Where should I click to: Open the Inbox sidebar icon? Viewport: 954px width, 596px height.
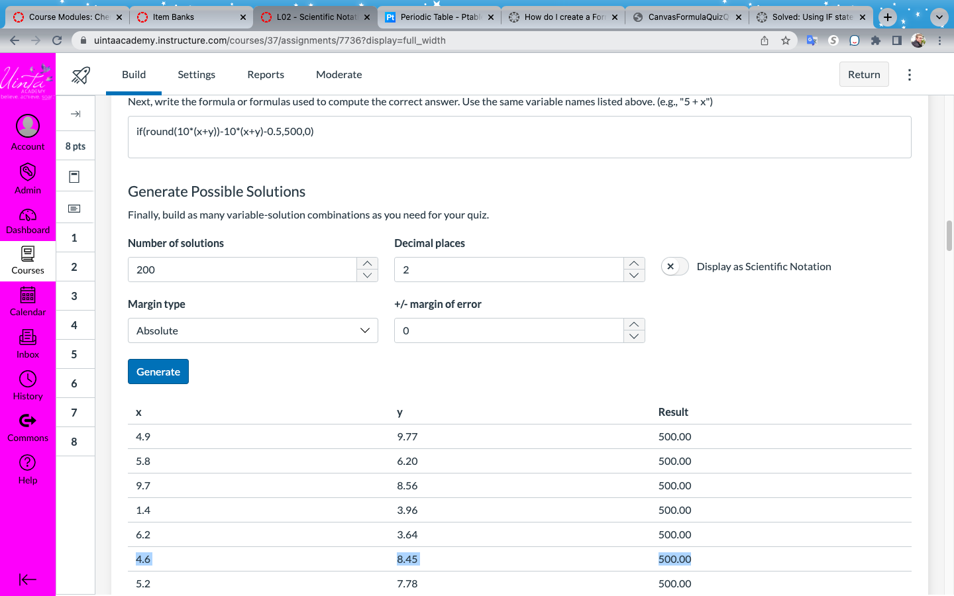[x=28, y=338]
